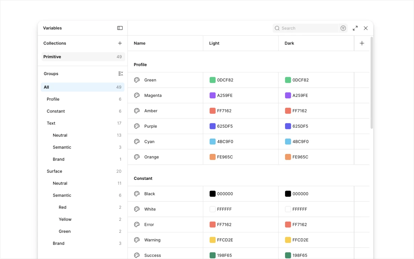Click the Light value FE965C for Orange
Viewport: 414px width, 259px height.
coord(225,157)
